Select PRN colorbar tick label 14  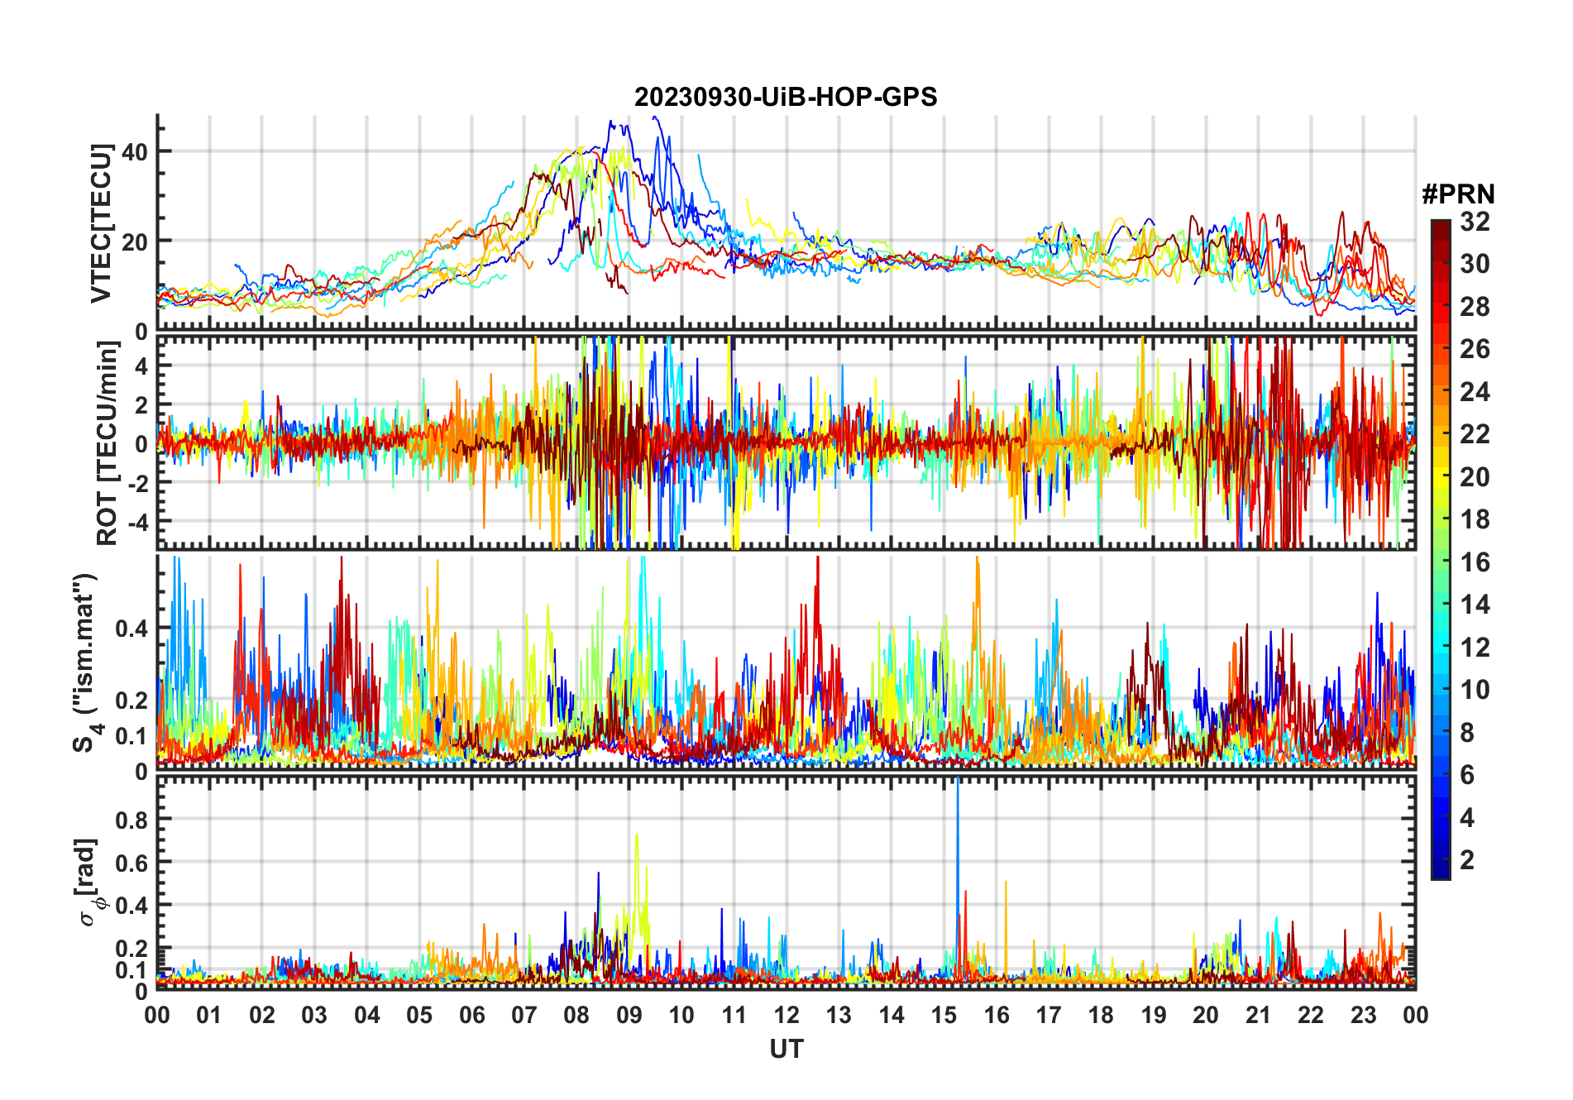click(1475, 605)
